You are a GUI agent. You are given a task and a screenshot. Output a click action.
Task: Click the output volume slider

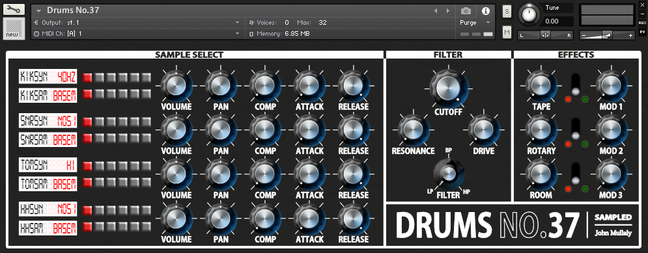point(607,36)
